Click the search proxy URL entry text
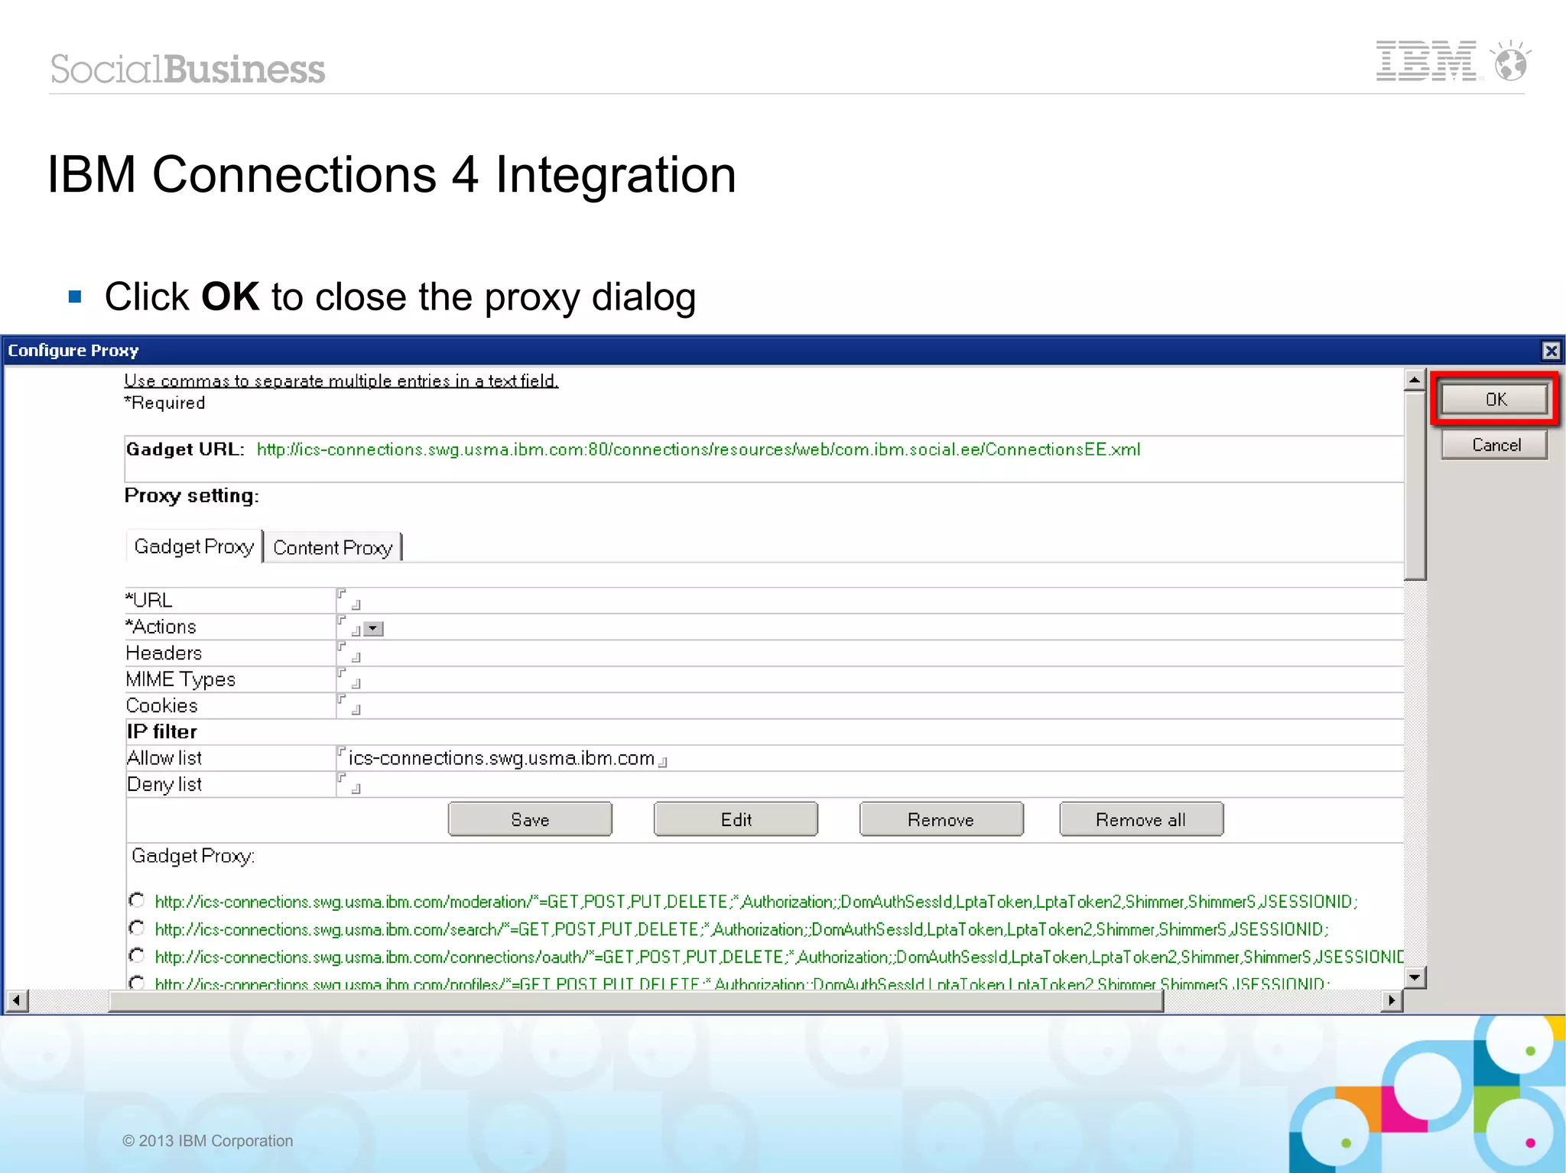1566x1173 pixels. coord(741,929)
